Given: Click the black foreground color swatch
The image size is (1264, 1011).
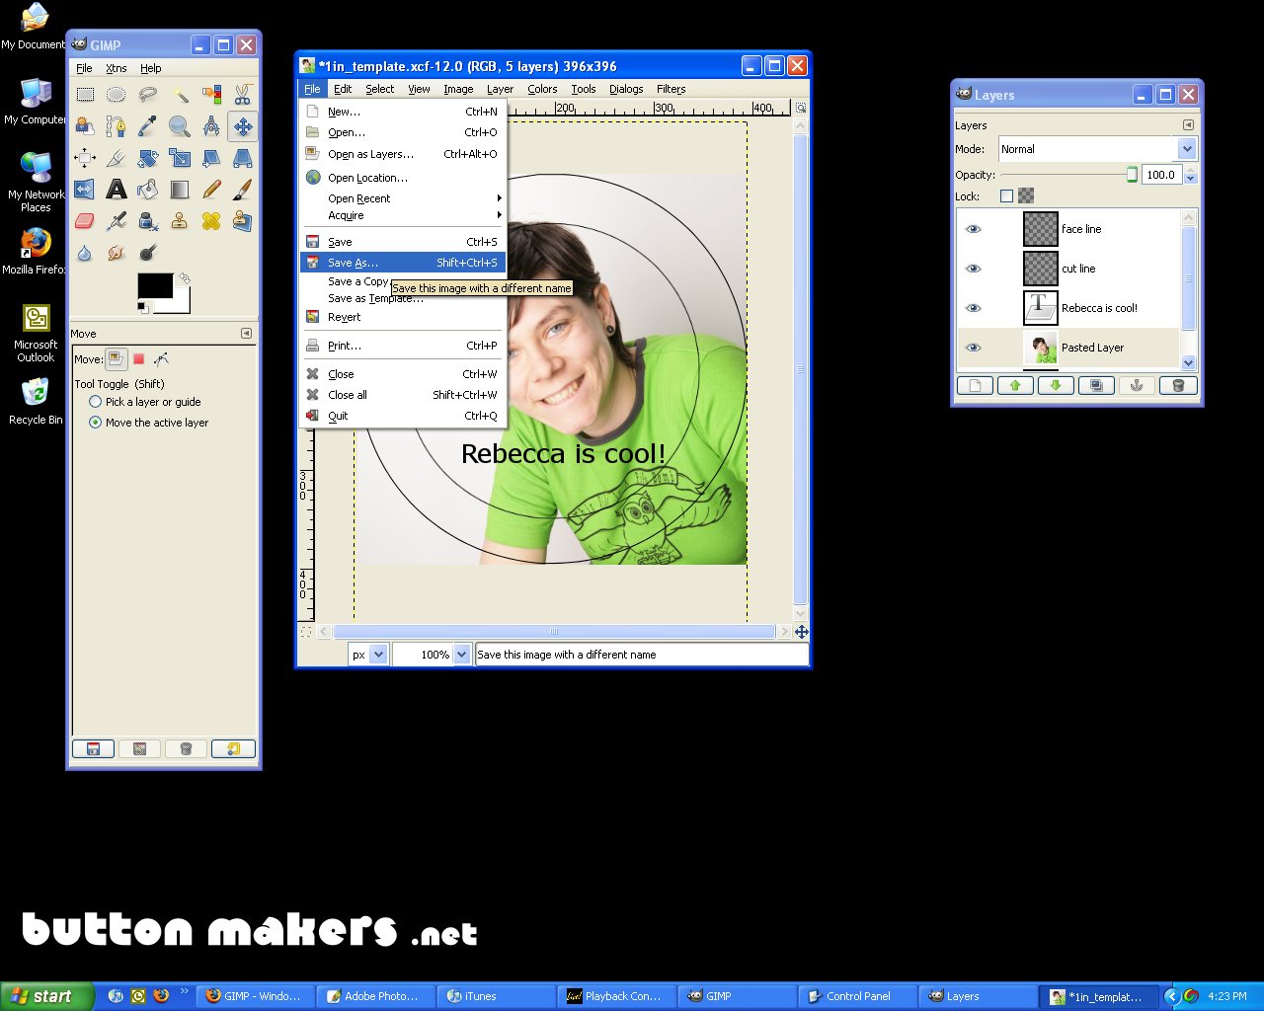Looking at the screenshot, I should point(155,285).
